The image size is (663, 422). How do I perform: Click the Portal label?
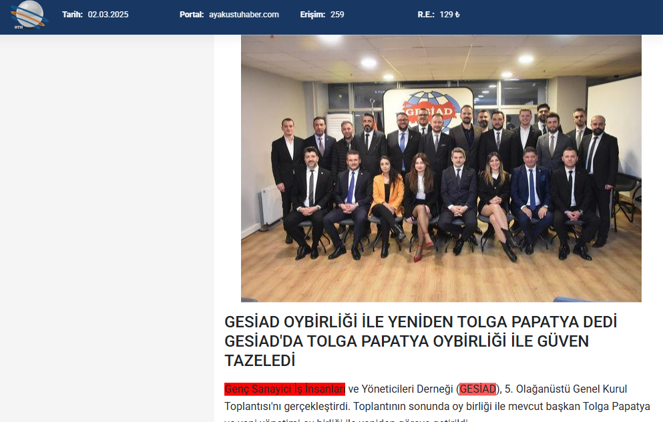point(192,15)
